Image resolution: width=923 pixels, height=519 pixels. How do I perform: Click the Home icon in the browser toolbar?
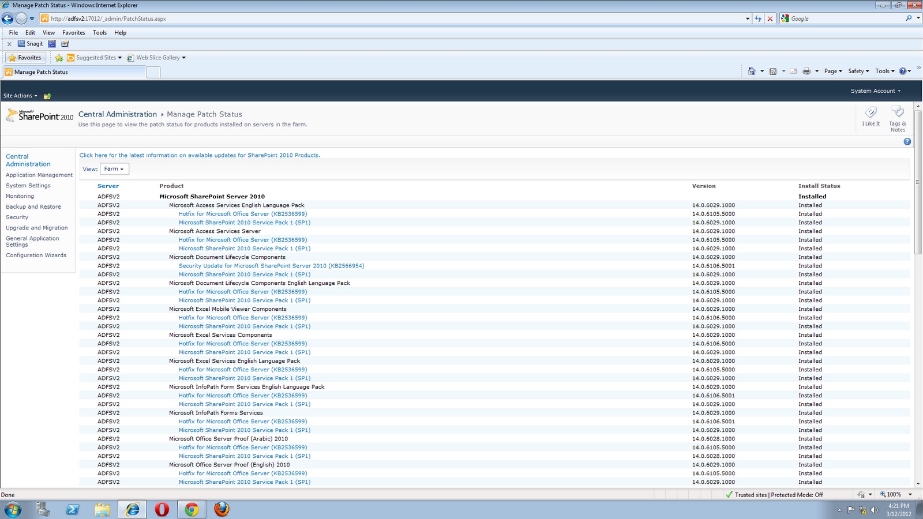[752, 71]
